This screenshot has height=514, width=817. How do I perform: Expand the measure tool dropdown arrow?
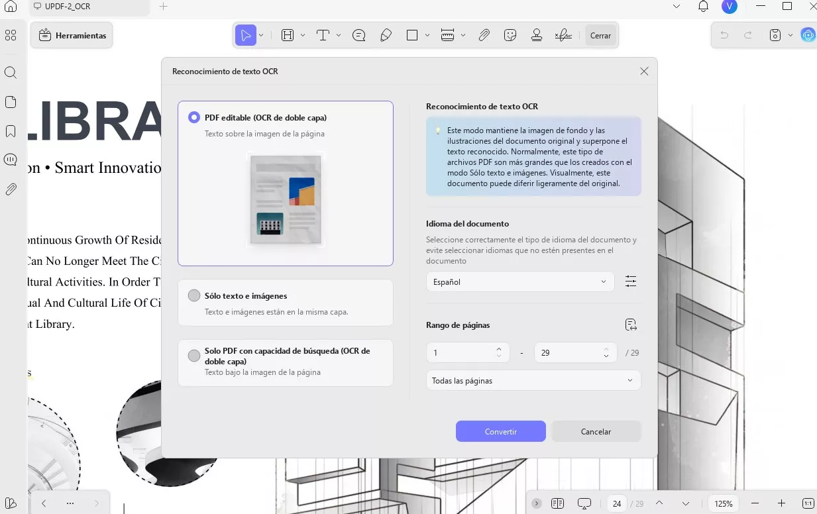(x=463, y=35)
